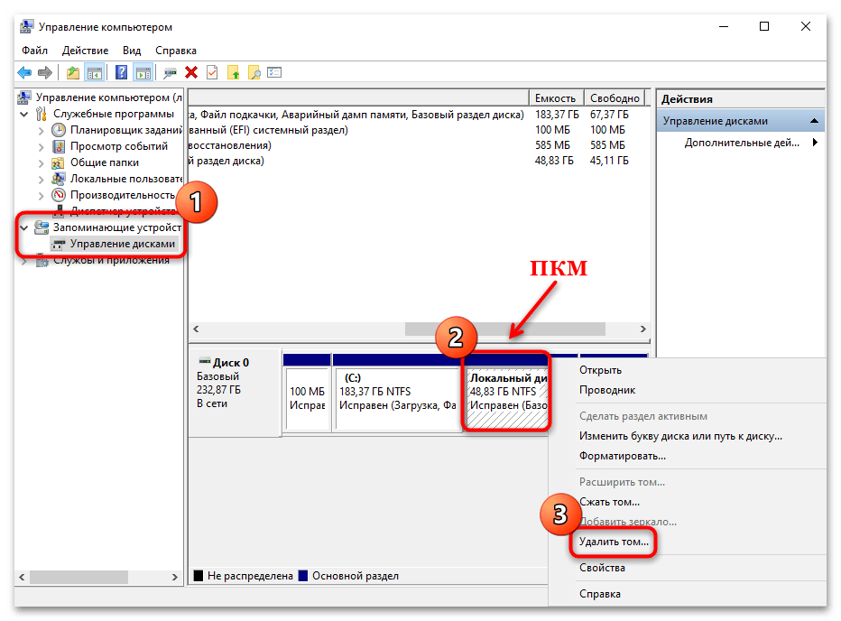Click the settings list view toolbar icon

tap(274, 72)
